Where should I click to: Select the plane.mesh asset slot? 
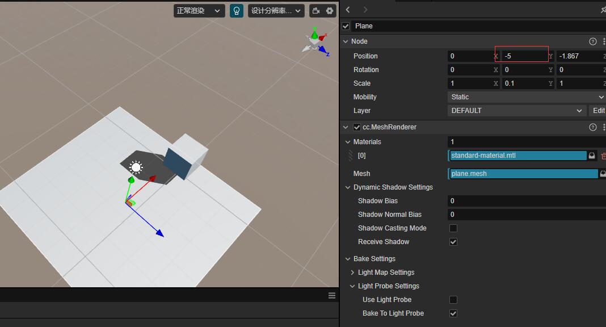[x=523, y=174]
